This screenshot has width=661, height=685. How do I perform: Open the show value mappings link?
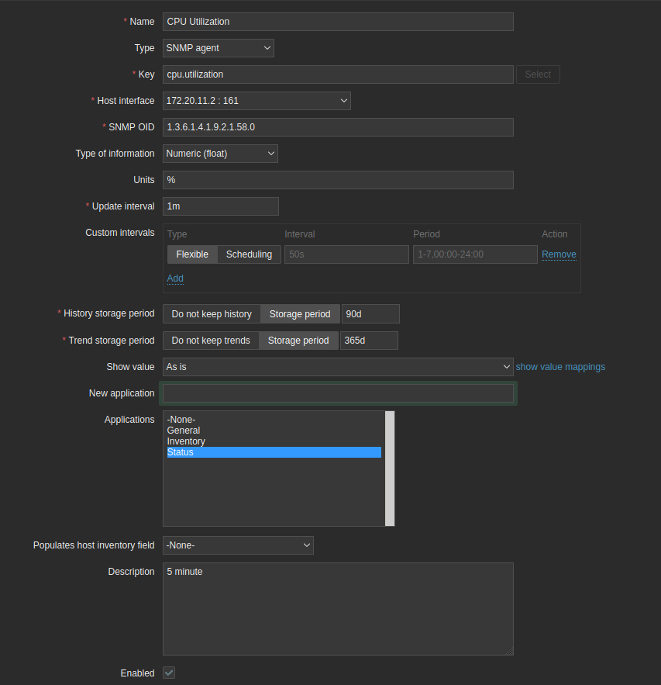pos(560,367)
